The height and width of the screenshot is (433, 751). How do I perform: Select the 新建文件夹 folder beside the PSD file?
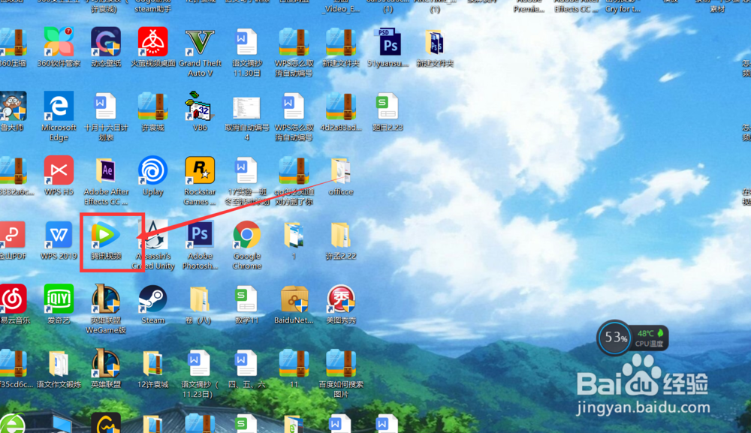coord(434,41)
